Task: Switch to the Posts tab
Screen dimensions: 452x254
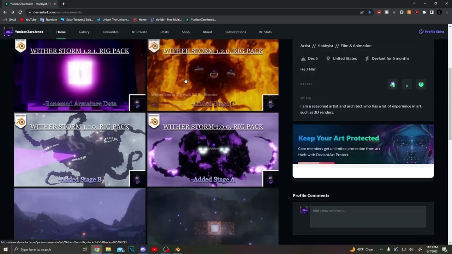Action: (x=165, y=32)
